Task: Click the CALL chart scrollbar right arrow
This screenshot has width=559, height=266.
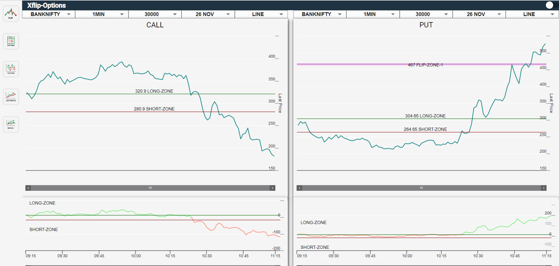Action: pos(273,188)
